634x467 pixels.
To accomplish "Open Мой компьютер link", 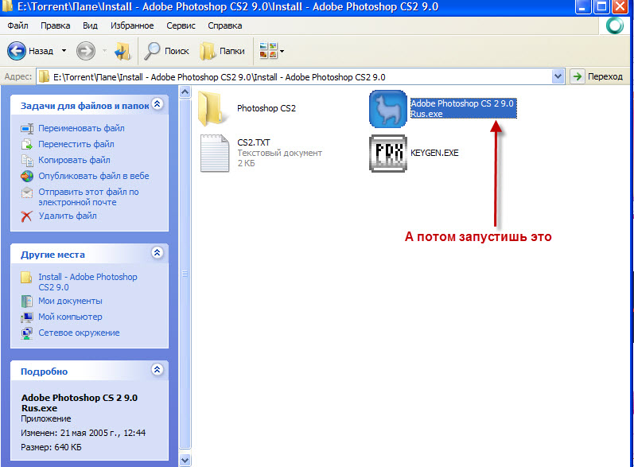I will [70, 317].
